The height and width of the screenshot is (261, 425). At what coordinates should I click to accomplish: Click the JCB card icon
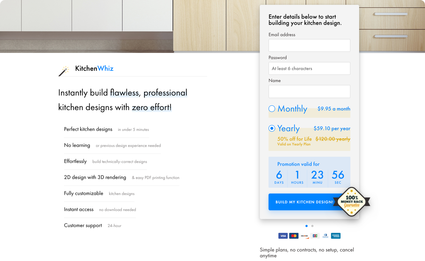(x=315, y=236)
